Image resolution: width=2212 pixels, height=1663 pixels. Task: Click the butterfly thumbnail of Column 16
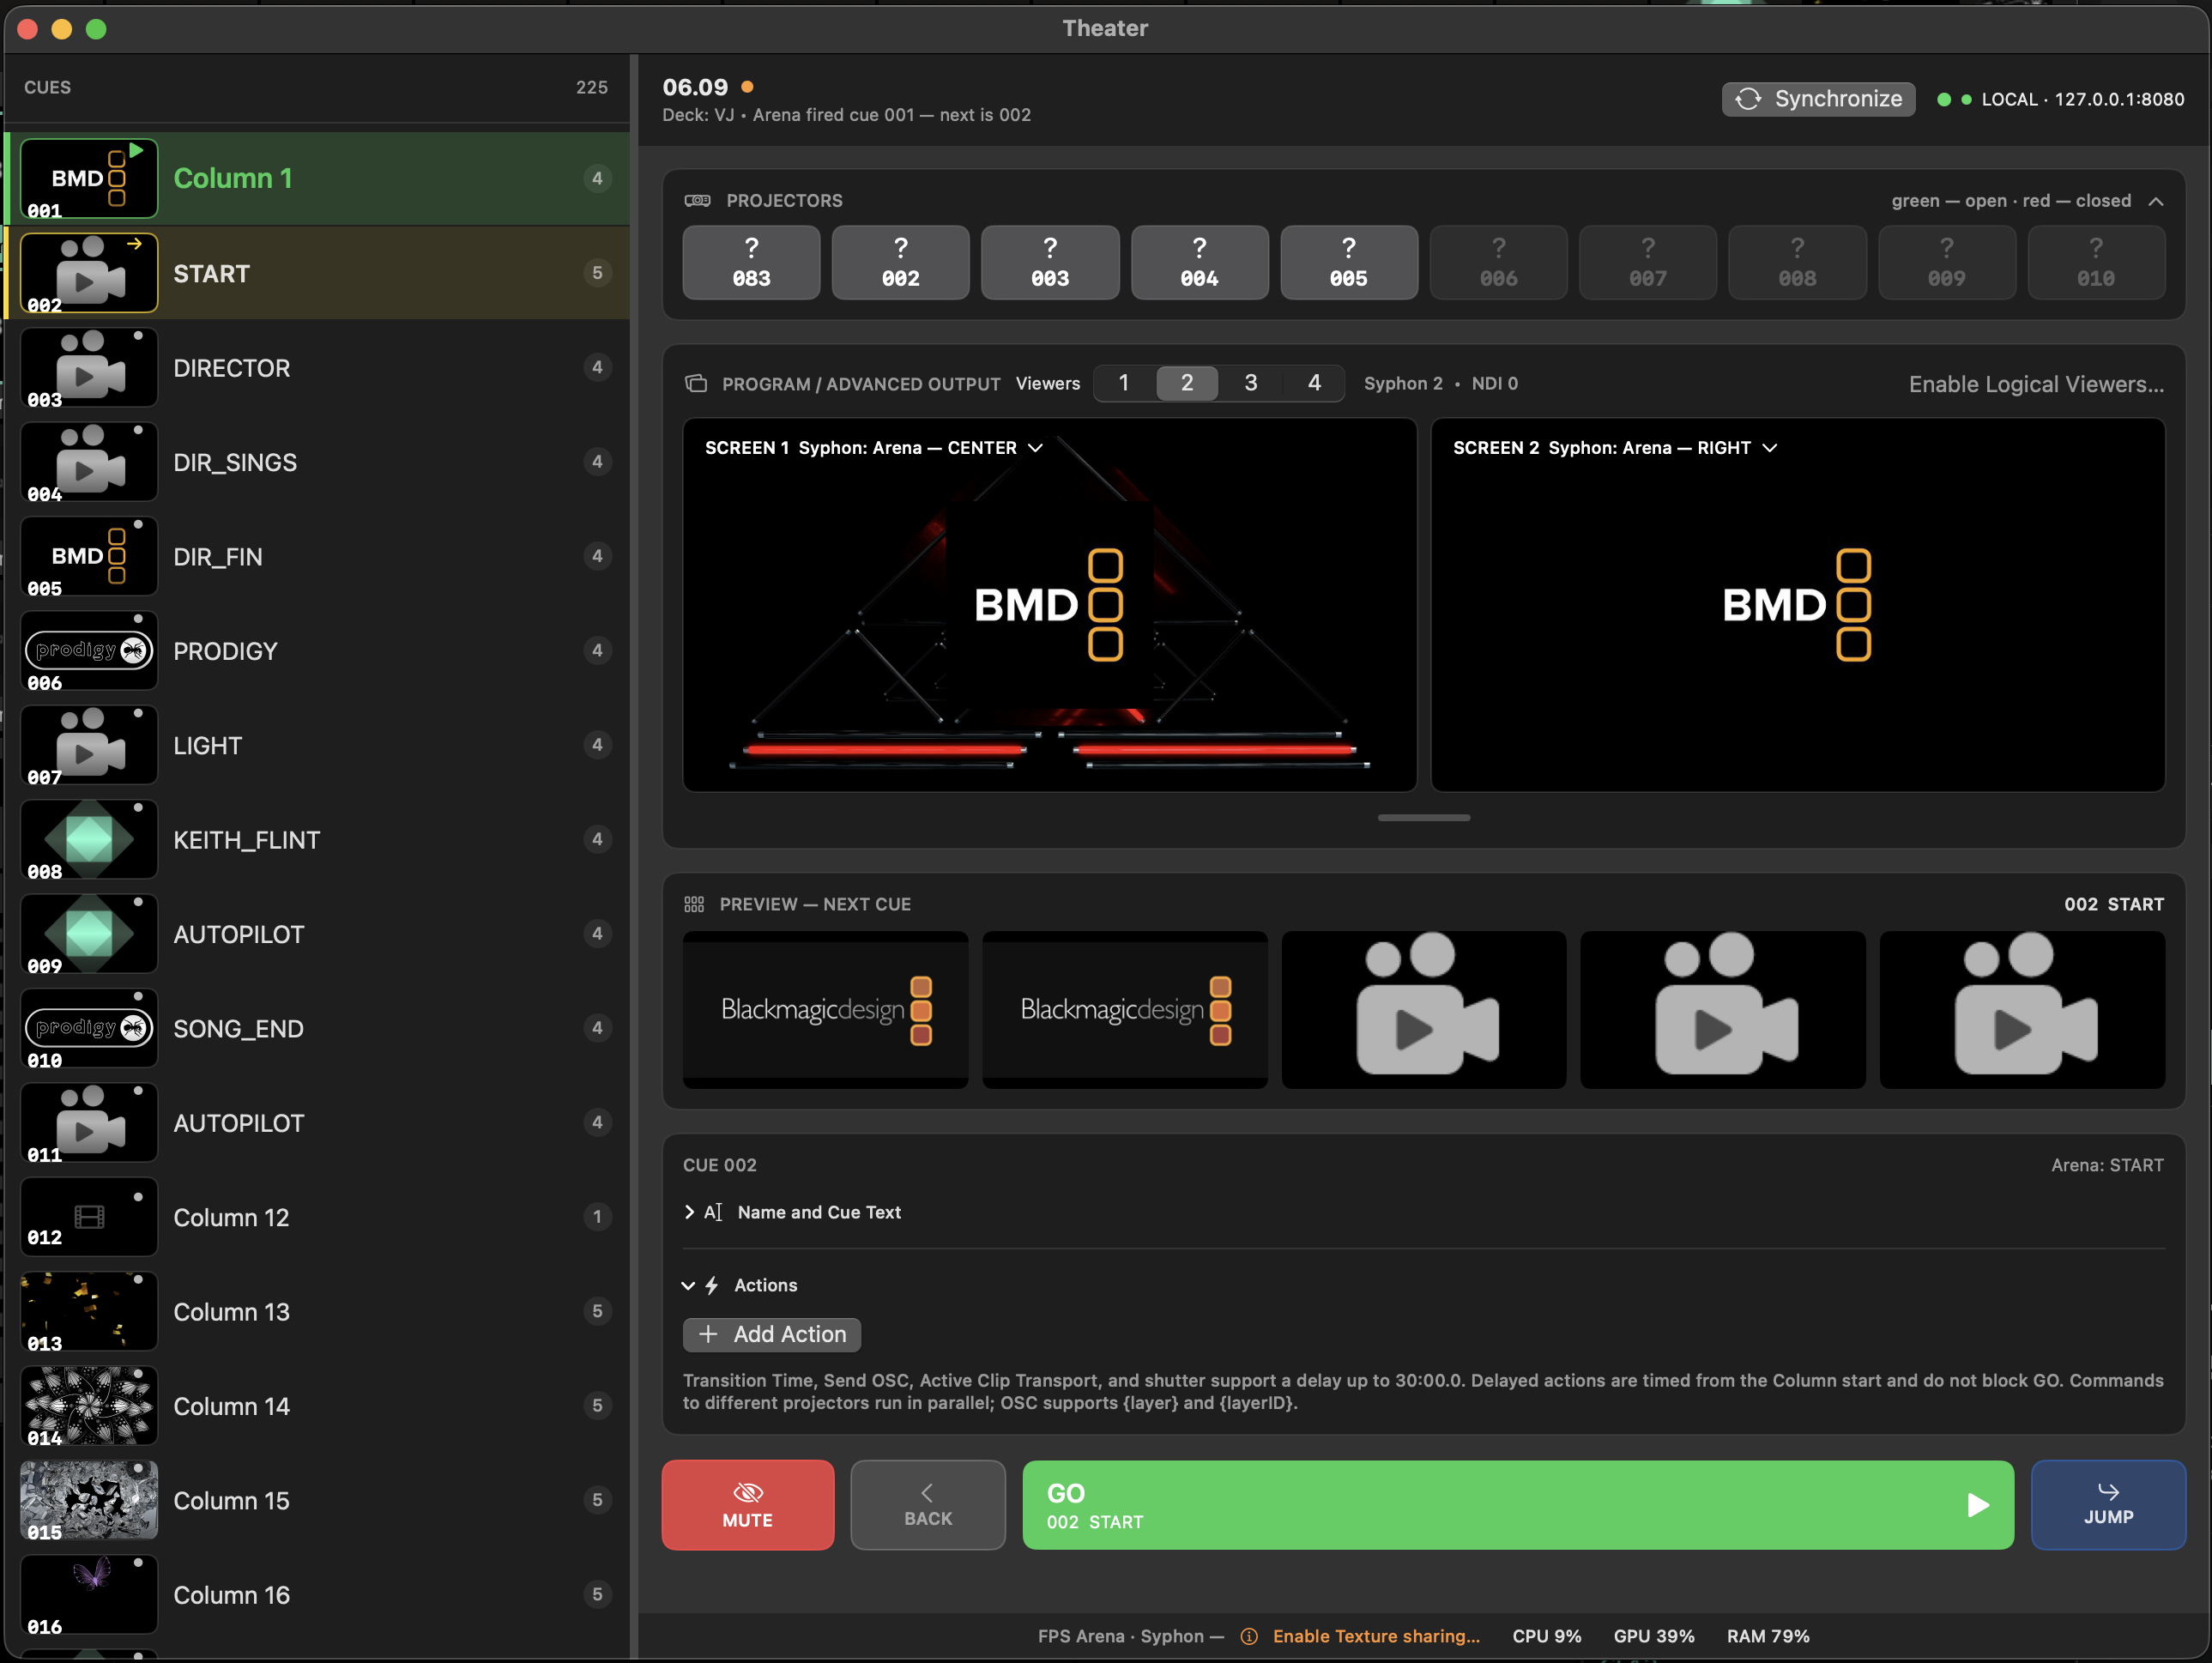click(x=89, y=1594)
